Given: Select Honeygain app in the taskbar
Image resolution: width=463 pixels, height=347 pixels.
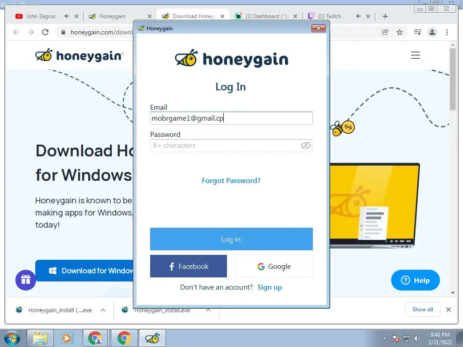Looking at the screenshot, I should click(152, 338).
